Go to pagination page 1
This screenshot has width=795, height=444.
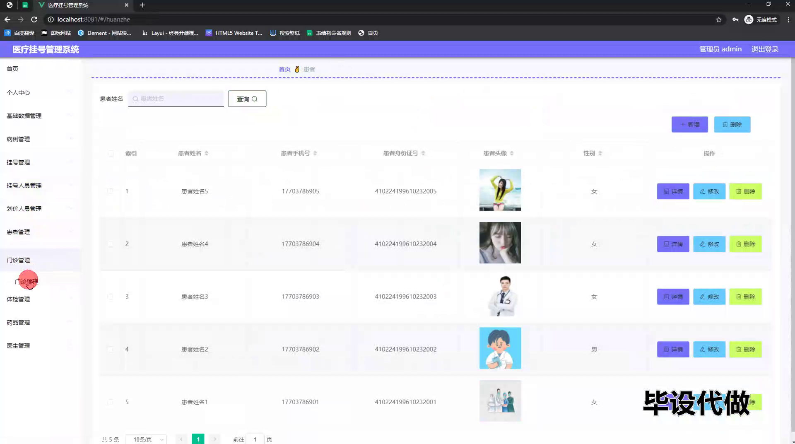[x=198, y=439]
